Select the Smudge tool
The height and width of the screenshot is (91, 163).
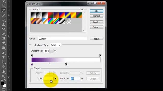click(x=3, y=43)
